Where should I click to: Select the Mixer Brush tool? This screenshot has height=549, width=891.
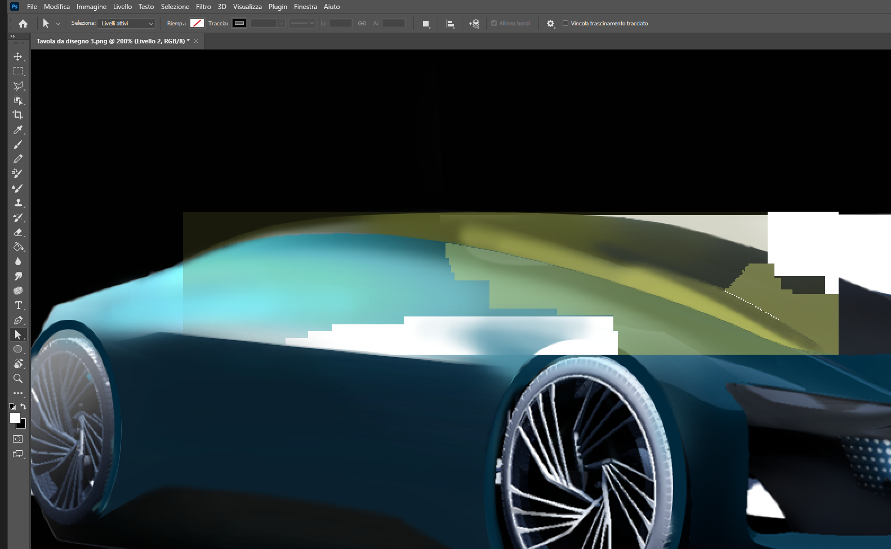click(x=18, y=188)
